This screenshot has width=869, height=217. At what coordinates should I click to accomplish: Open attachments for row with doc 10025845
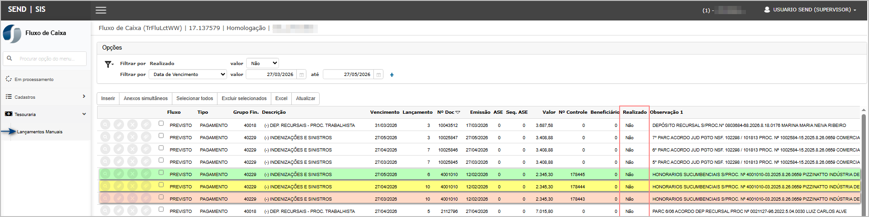click(x=146, y=161)
